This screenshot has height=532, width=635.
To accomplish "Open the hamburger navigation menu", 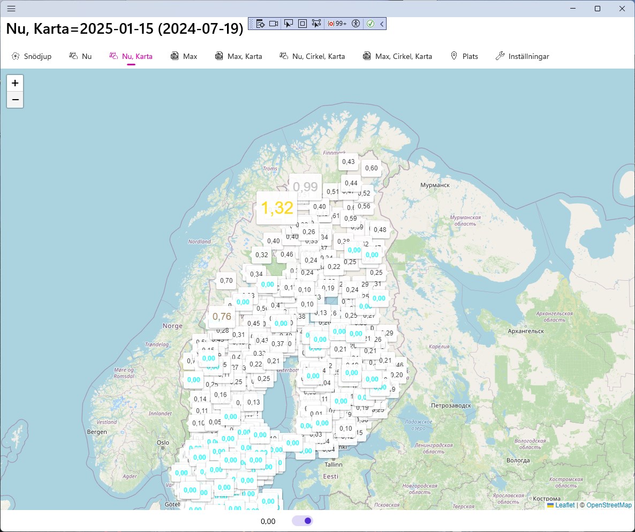I will [x=11, y=9].
